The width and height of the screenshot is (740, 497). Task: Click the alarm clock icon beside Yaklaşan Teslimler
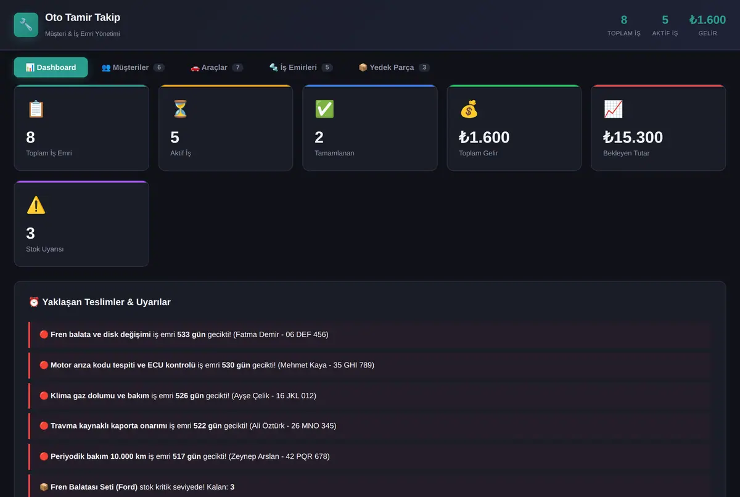point(34,302)
